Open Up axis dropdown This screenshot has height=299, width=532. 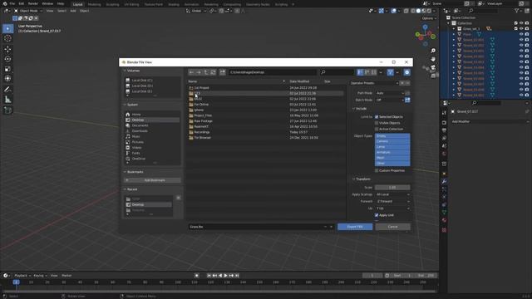pyautogui.click(x=392, y=208)
